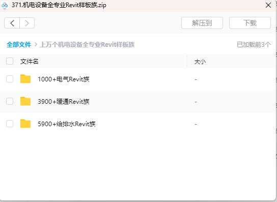Click the 已加载前3个 status text
This screenshot has height=202, width=277.
pos(254,44)
